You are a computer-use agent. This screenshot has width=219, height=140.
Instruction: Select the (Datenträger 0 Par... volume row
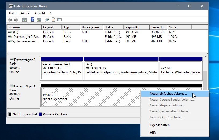[x=107, y=37]
